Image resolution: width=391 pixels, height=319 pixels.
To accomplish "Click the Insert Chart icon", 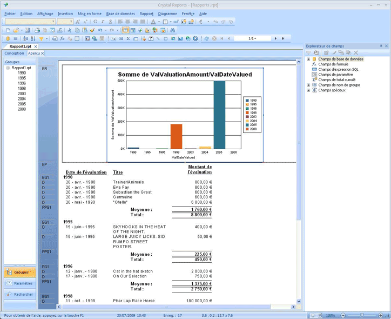I will (x=180, y=39).
